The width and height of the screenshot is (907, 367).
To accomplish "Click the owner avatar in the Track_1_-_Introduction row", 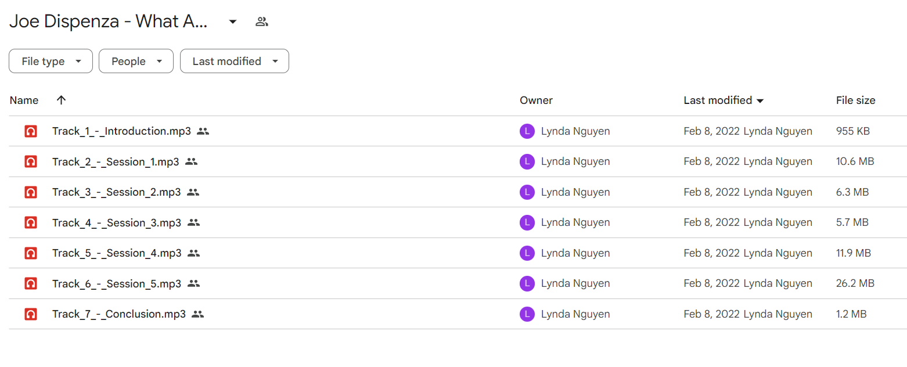I will (x=527, y=131).
